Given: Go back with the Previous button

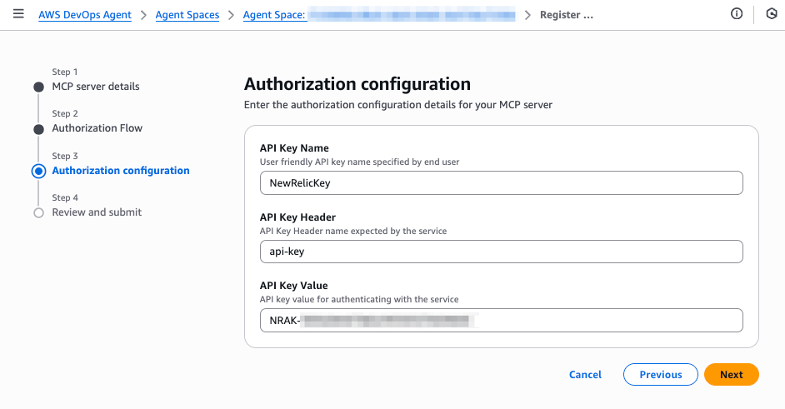Looking at the screenshot, I should 660,375.
